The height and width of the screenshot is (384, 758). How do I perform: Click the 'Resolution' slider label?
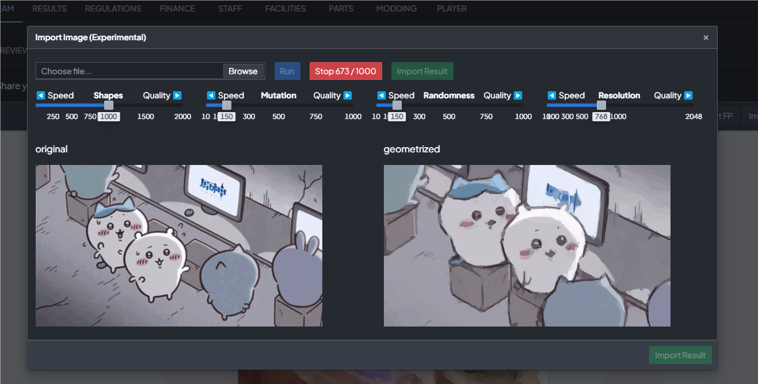619,95
